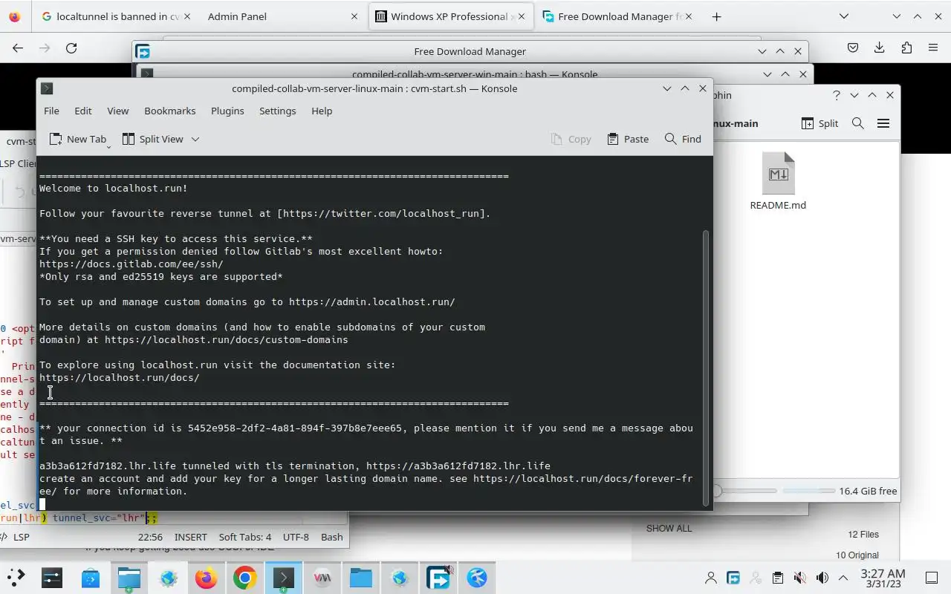Launch Discover software center from taskbar
The width and height of the screenshot is (951, 594).
pos(91,578)
